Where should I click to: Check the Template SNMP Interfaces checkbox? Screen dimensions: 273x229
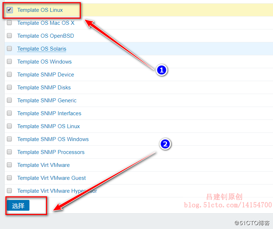point(9,113)
